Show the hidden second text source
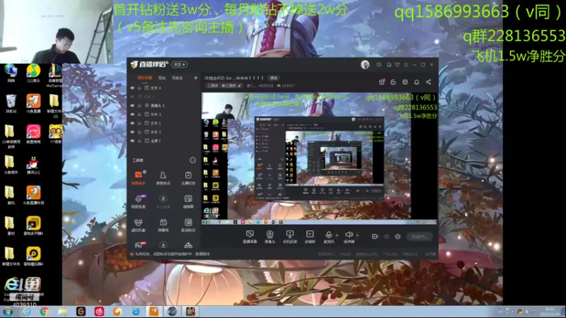The height and width of the screenshot is (318, 566). click(x=132, y=97)
